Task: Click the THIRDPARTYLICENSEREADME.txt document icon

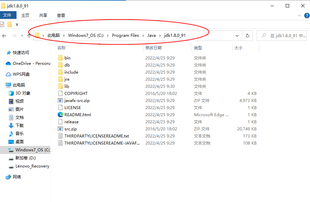Action: point(60,136)
